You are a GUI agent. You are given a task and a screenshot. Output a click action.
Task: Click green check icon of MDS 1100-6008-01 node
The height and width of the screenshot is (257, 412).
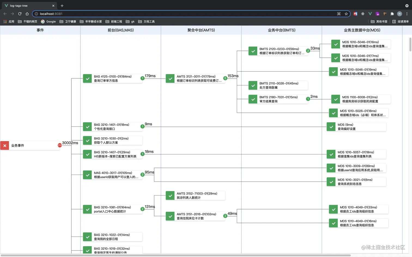(x=336, y=99)
